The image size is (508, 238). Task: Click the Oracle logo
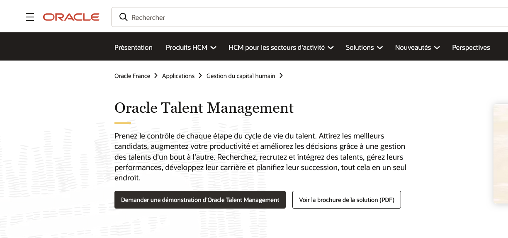click(x=71, y=17)
